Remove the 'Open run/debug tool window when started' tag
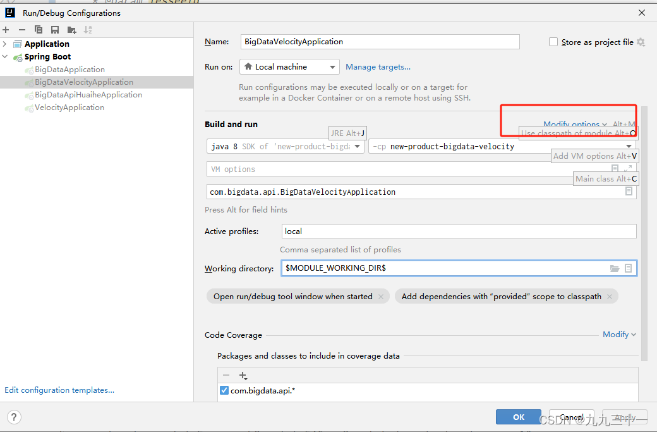 pos(381,297)
